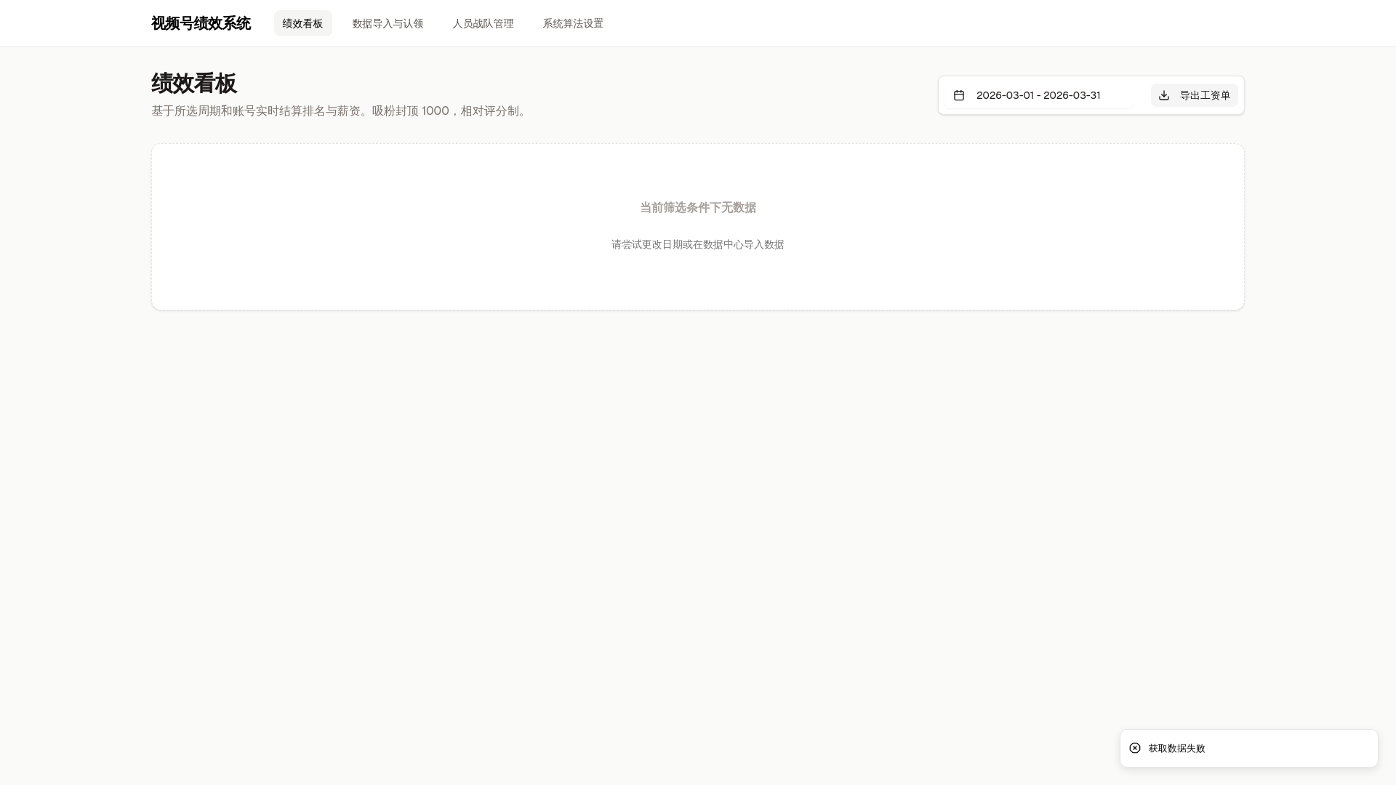Image resolution: width=1396 pixels, height=785 pixels.
Task: Click the 当前筛选条件下无数据 text
Action: pos(698,208)
